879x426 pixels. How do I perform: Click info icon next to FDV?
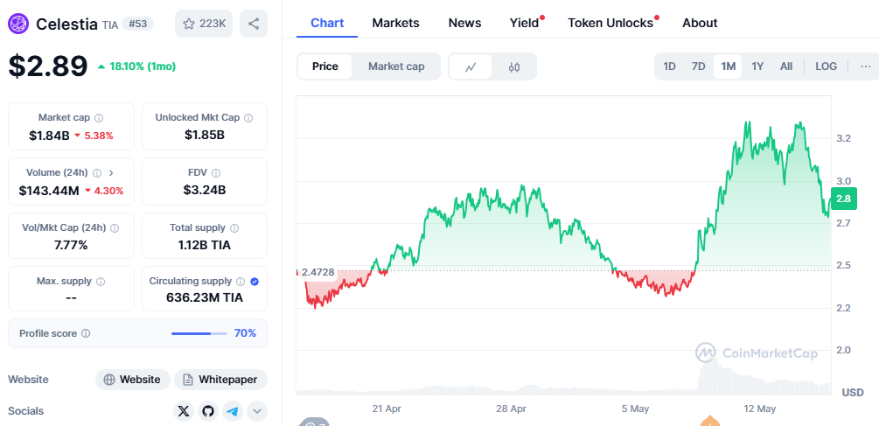[216, 172]
